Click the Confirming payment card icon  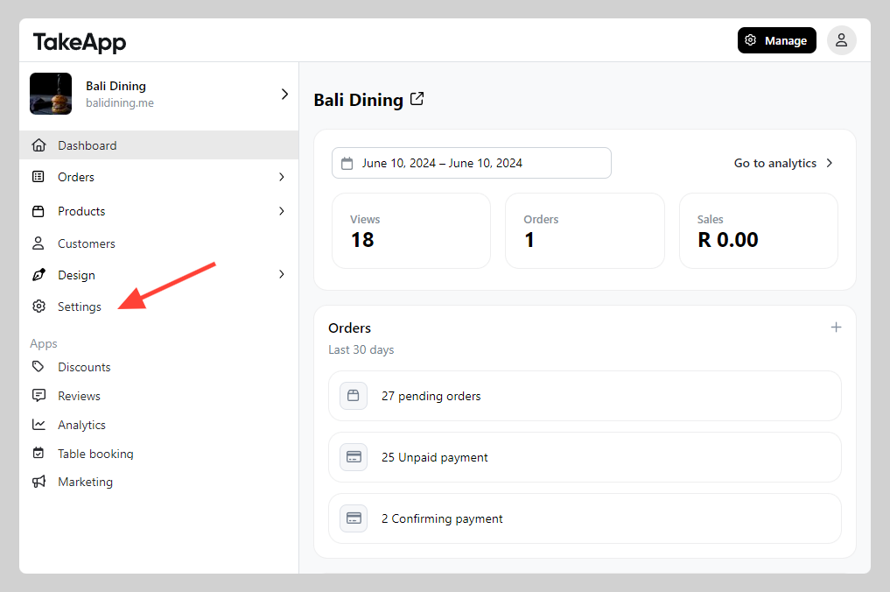[353, 518]
